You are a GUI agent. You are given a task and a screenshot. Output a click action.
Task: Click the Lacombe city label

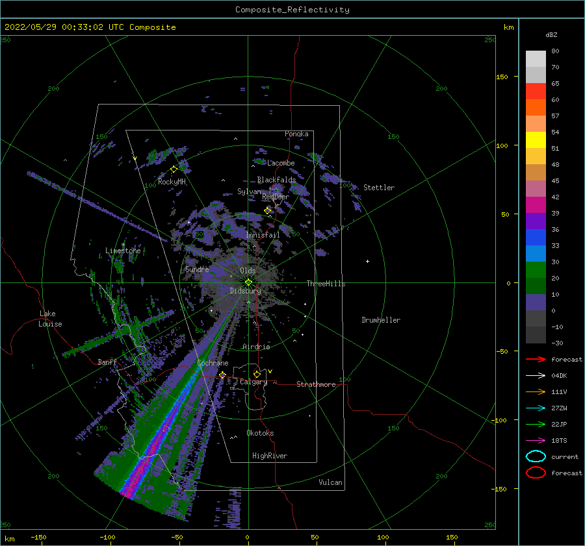click(281, 163)
